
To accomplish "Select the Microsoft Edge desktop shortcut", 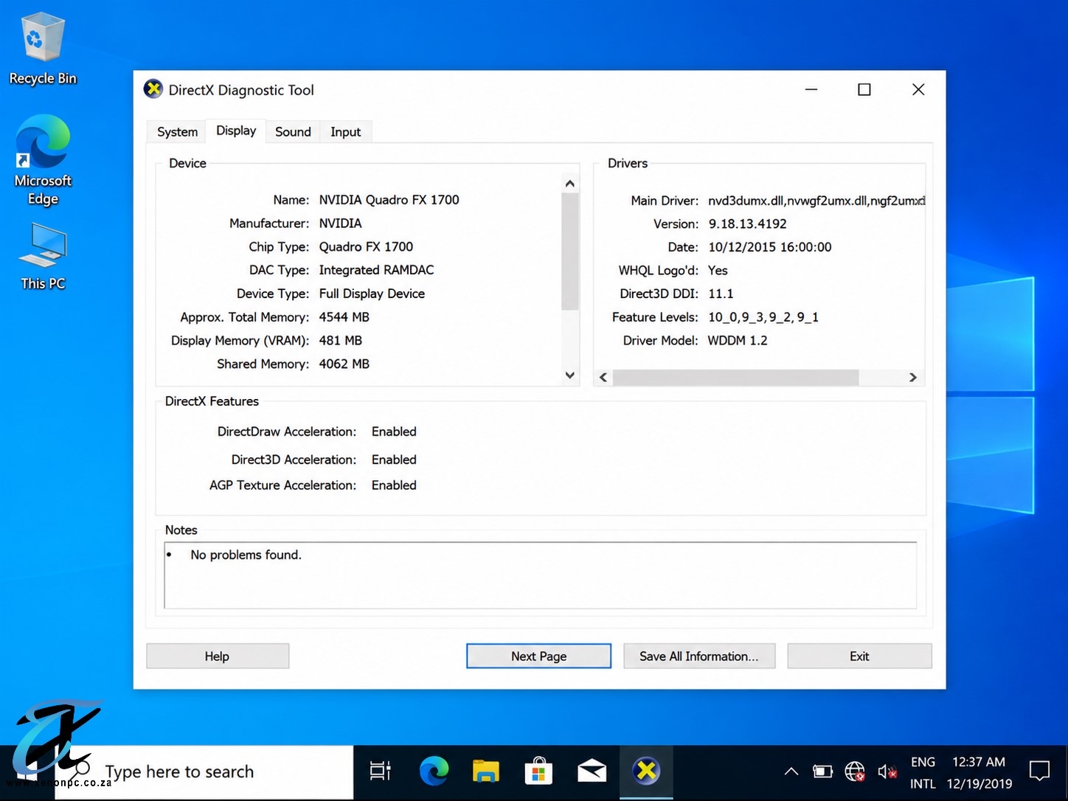I will [43, 160].
